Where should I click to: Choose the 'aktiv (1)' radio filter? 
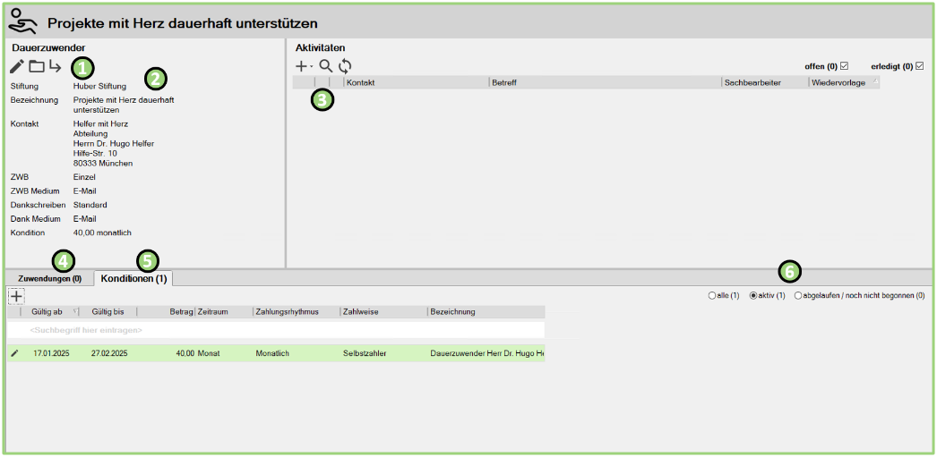point(753,295)
